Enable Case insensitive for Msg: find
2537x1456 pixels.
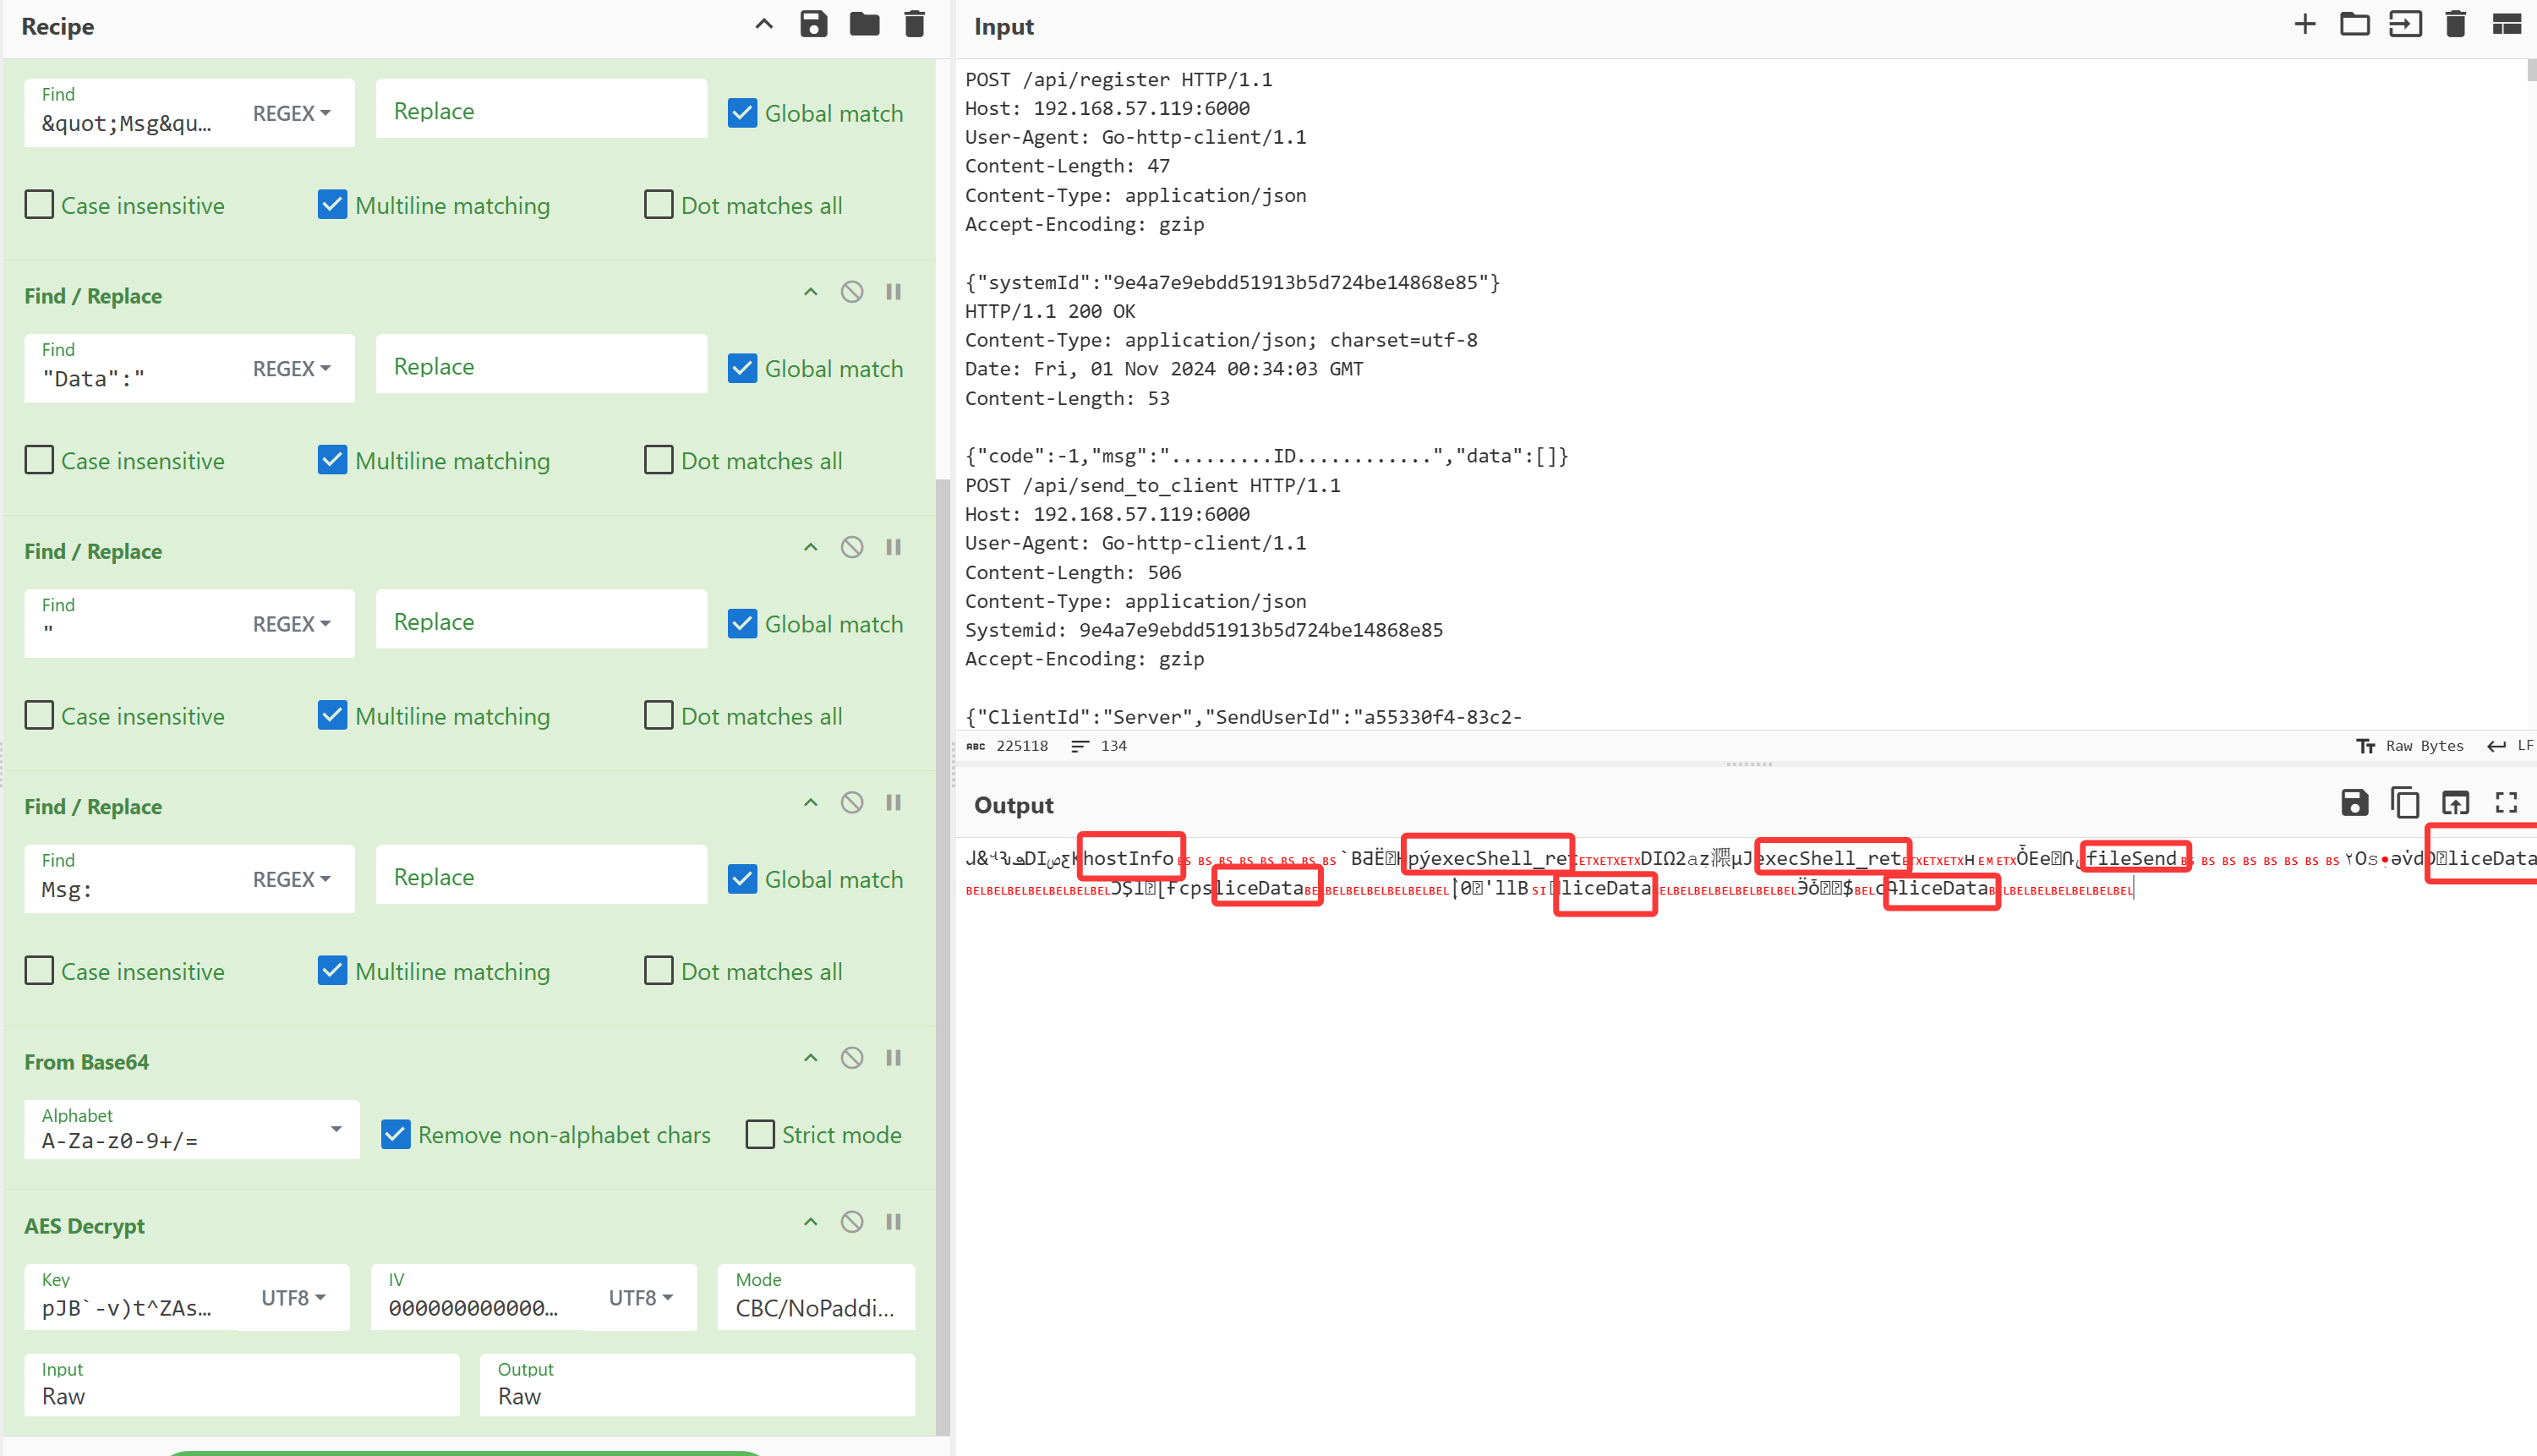39,971
